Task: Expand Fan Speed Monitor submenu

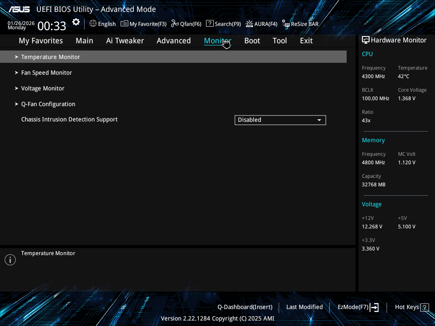Action: [x=46, y=73]
